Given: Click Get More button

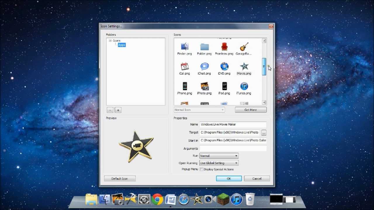Looking at the screenshot, I should (x=251, y=110).
